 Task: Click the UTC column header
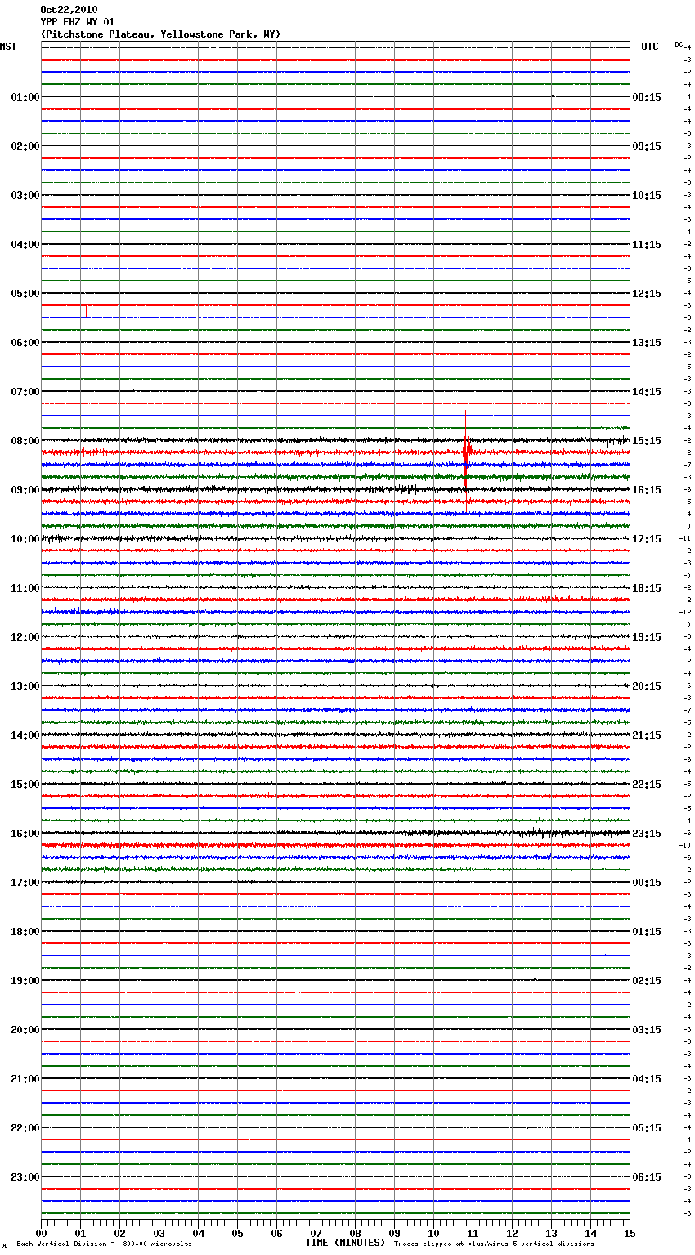pos(650,47)
